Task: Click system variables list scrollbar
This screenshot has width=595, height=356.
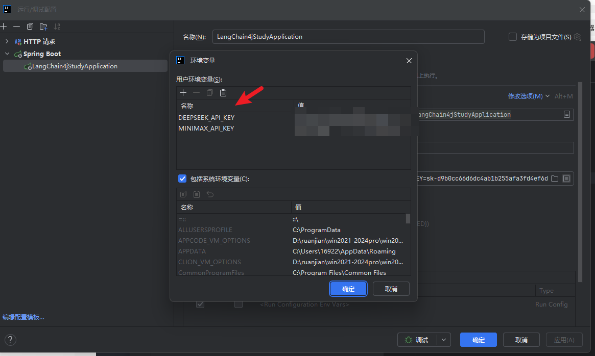Action: pyautogui.click(x=408, y=219)
